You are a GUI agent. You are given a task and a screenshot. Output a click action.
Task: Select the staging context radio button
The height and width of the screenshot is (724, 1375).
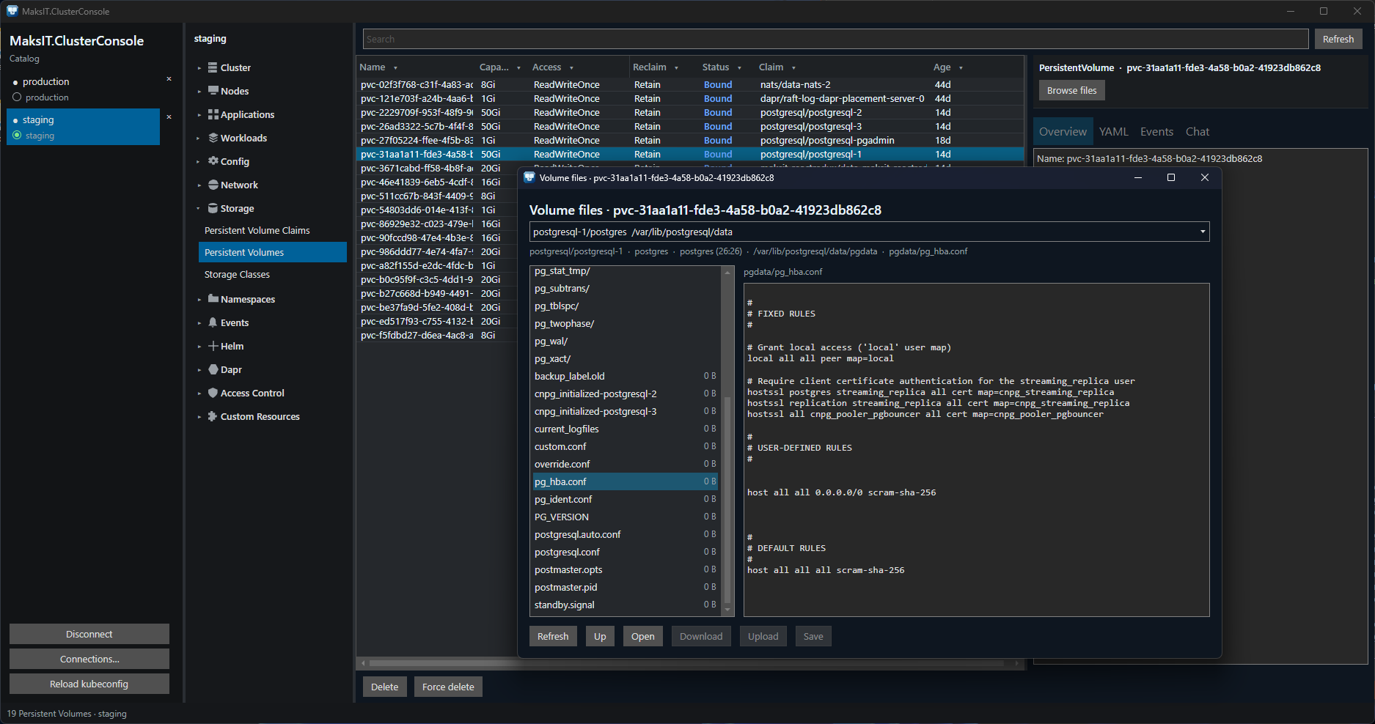click(x=17, y=135)
